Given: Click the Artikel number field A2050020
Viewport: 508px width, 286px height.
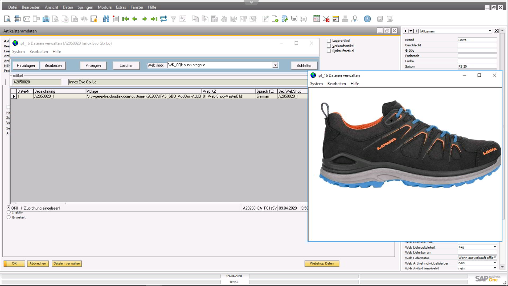Looking at the screenshot, I should point(37,82).
